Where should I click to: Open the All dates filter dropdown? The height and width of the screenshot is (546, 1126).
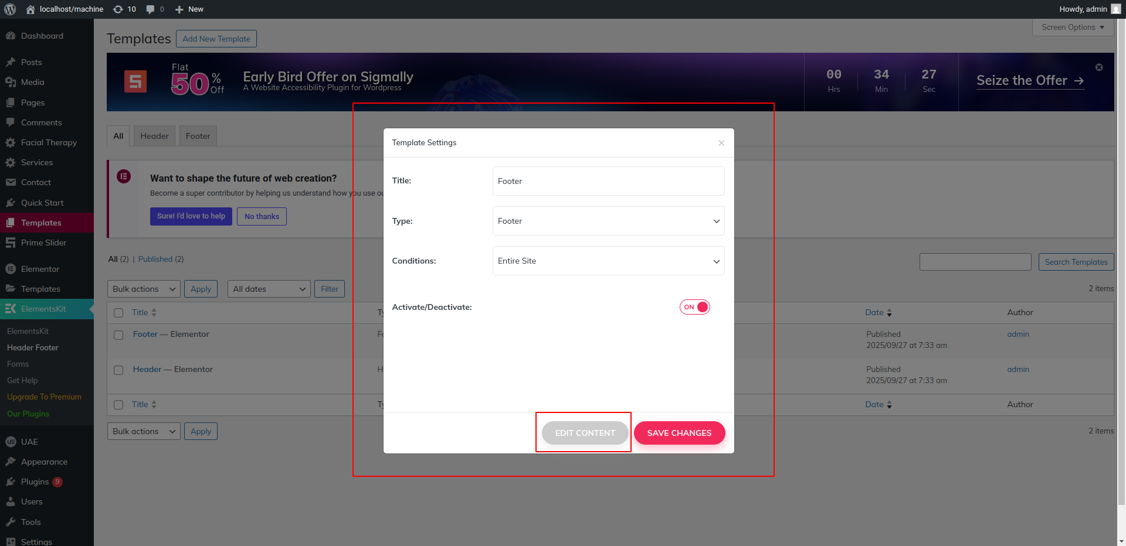(269, 289)
